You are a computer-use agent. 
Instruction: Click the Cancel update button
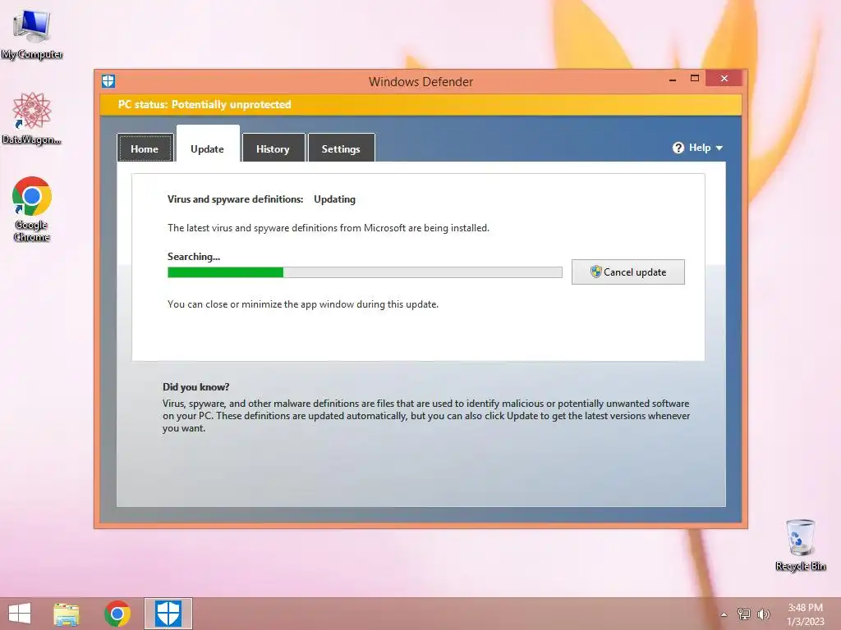(627, 272)
